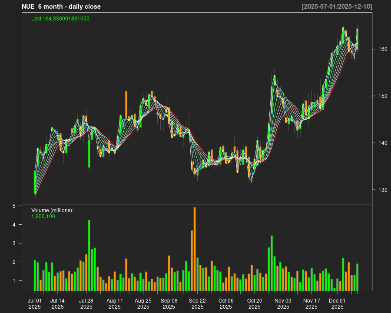This screenshot has width=391, height=313.
Task: Select the Dec 01 2025 date axis label
Action: pos(337,303)
